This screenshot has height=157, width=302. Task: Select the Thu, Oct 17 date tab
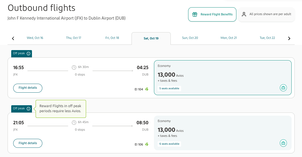point(73,38)
